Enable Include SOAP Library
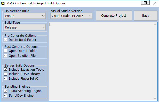The height and width of the screenshot is (102, 159). coord(6,74)
